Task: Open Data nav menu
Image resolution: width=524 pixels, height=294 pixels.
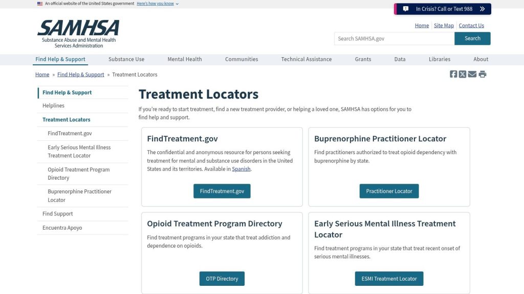Action: coord(400,59)
